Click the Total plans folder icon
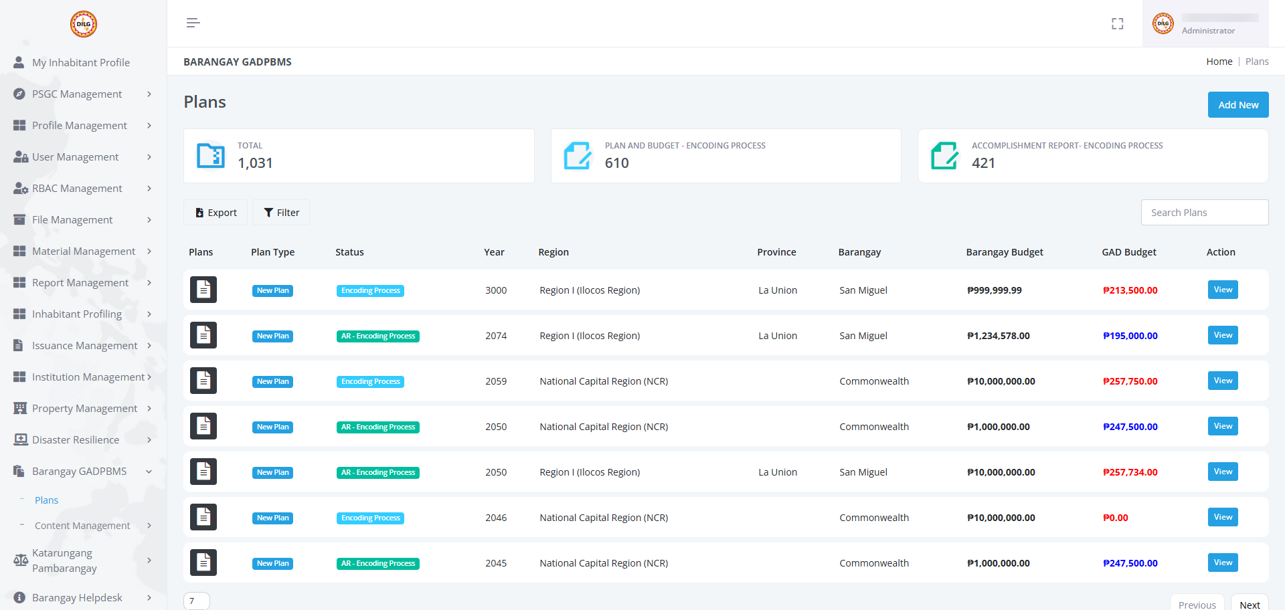This screenshot has height=610, width=1285. (x=211, y=156)
